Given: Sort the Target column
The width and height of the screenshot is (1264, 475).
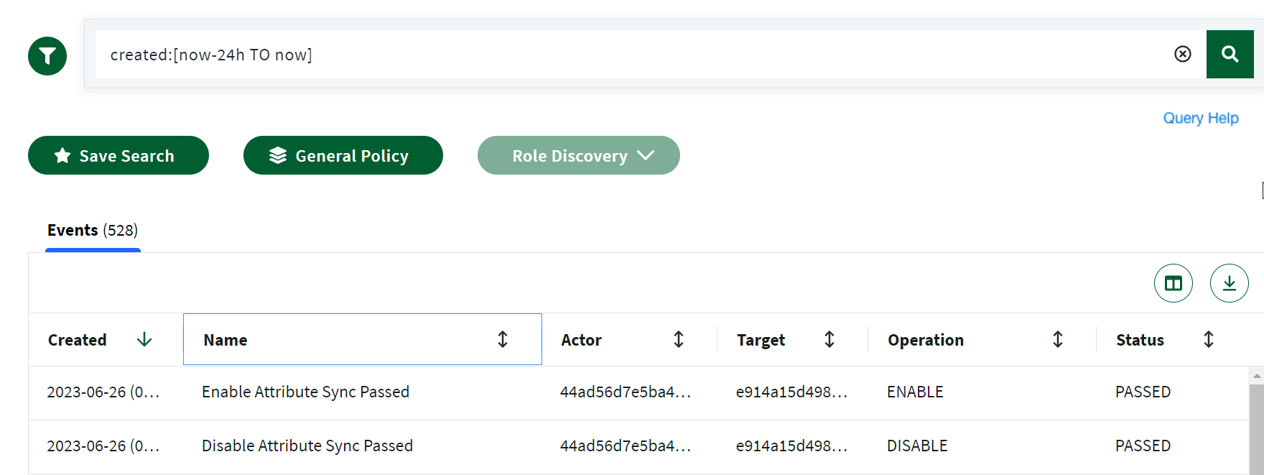Looking at the screenshot, I should [829, 339].
